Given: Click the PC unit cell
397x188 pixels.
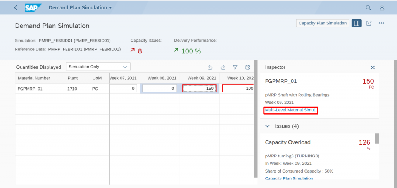Looking at the screenshot, I should pyautogui.click(x=100, y=89).
